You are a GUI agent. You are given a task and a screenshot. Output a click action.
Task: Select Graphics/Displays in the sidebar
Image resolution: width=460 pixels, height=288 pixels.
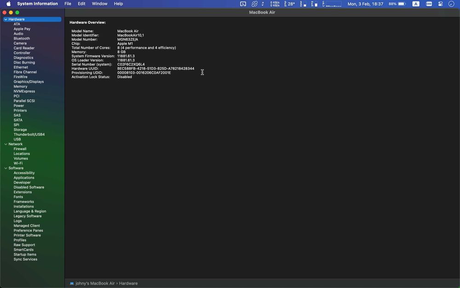coord(29,82)
